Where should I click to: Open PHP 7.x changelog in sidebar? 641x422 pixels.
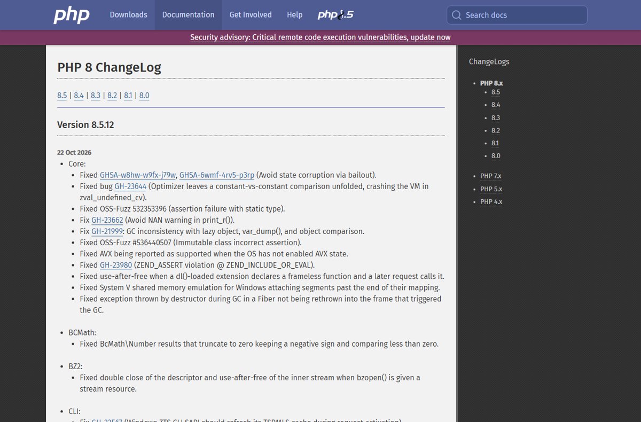coord(491,176)
